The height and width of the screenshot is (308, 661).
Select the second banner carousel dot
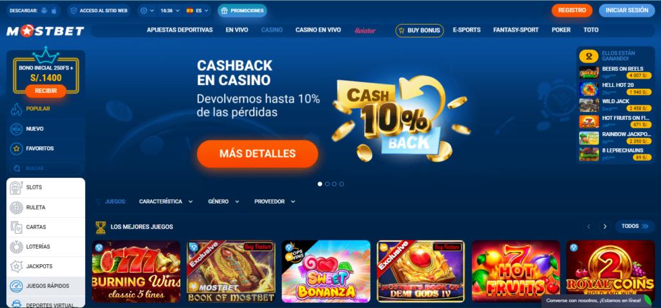(327, 184)
